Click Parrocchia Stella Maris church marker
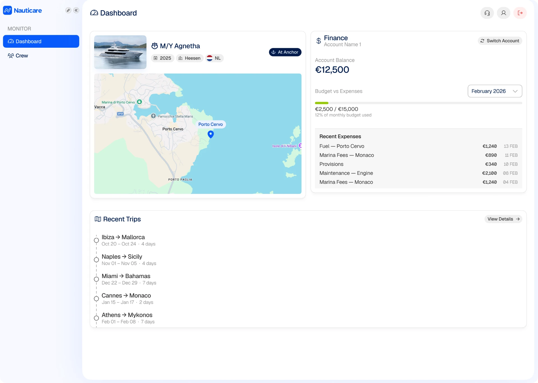Image resolution: width=538 pixels, height=383 pixels. click(153, 116)
